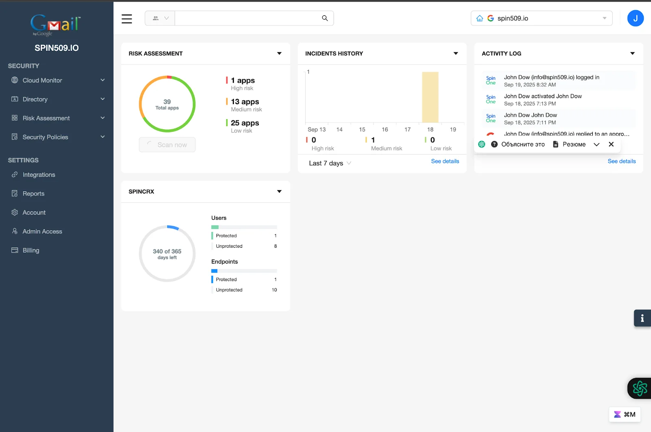The image size is (651, 432).
Task: Open the hamburger navigation menu
Action: coord(127,18)
